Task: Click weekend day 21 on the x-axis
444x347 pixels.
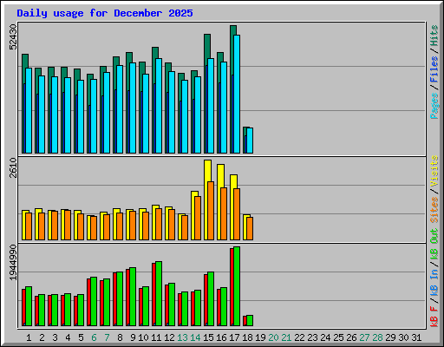Action: point(286,337)
